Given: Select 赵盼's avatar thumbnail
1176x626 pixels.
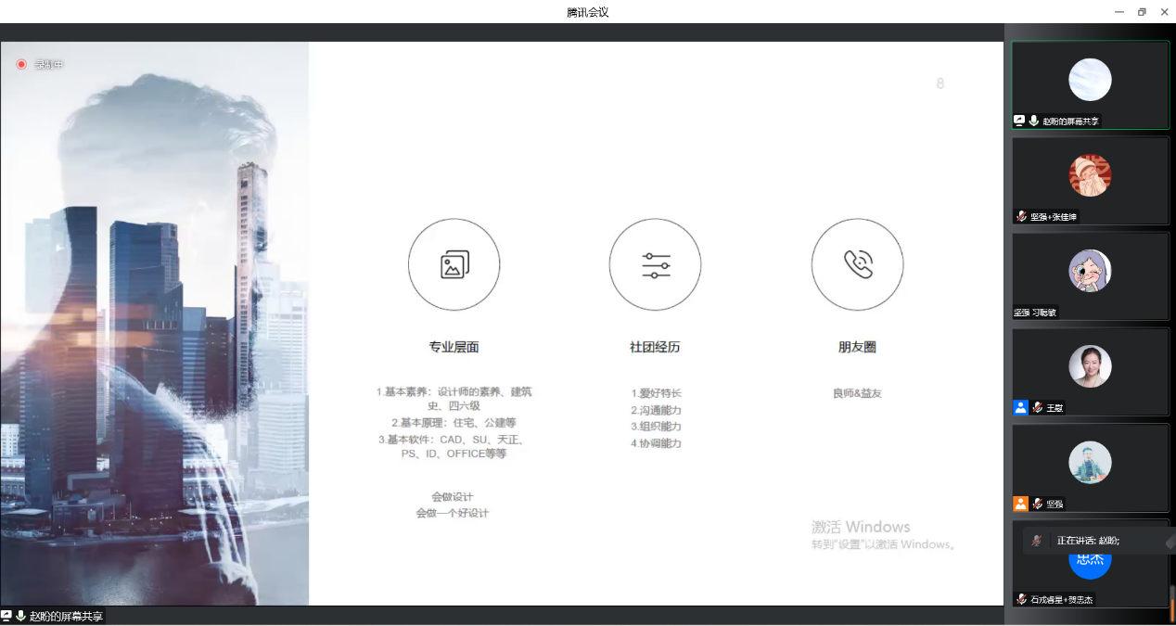Looking at the screenshot, I should click(x=1090, y=80).
